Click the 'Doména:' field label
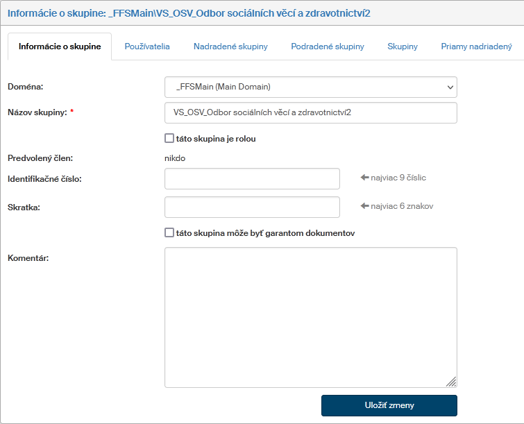 (25, 87)
